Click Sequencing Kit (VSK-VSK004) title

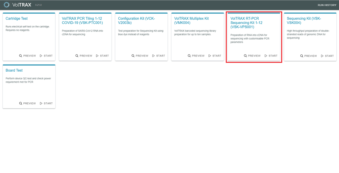pyautogui.click(x=304, y=21)
